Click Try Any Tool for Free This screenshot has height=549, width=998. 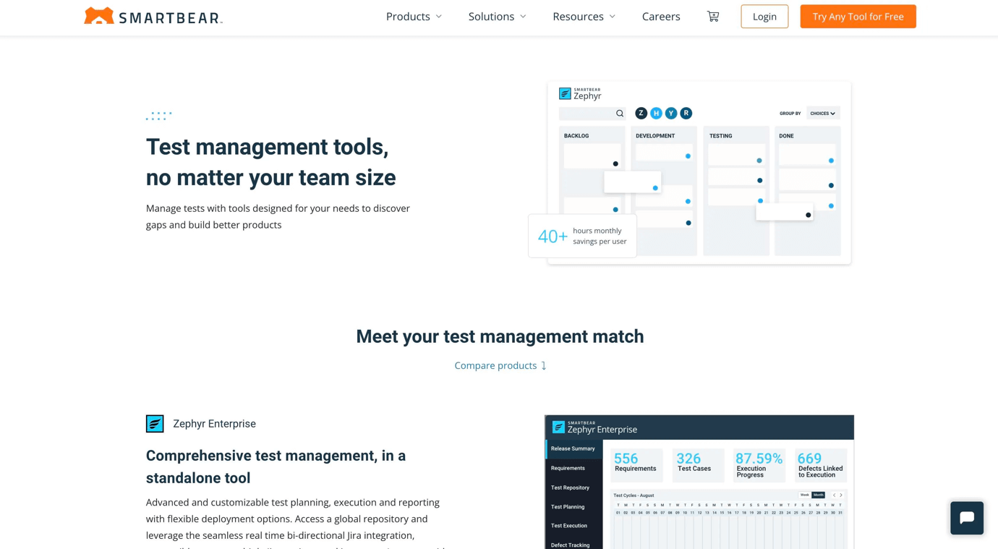click(858, 16)
